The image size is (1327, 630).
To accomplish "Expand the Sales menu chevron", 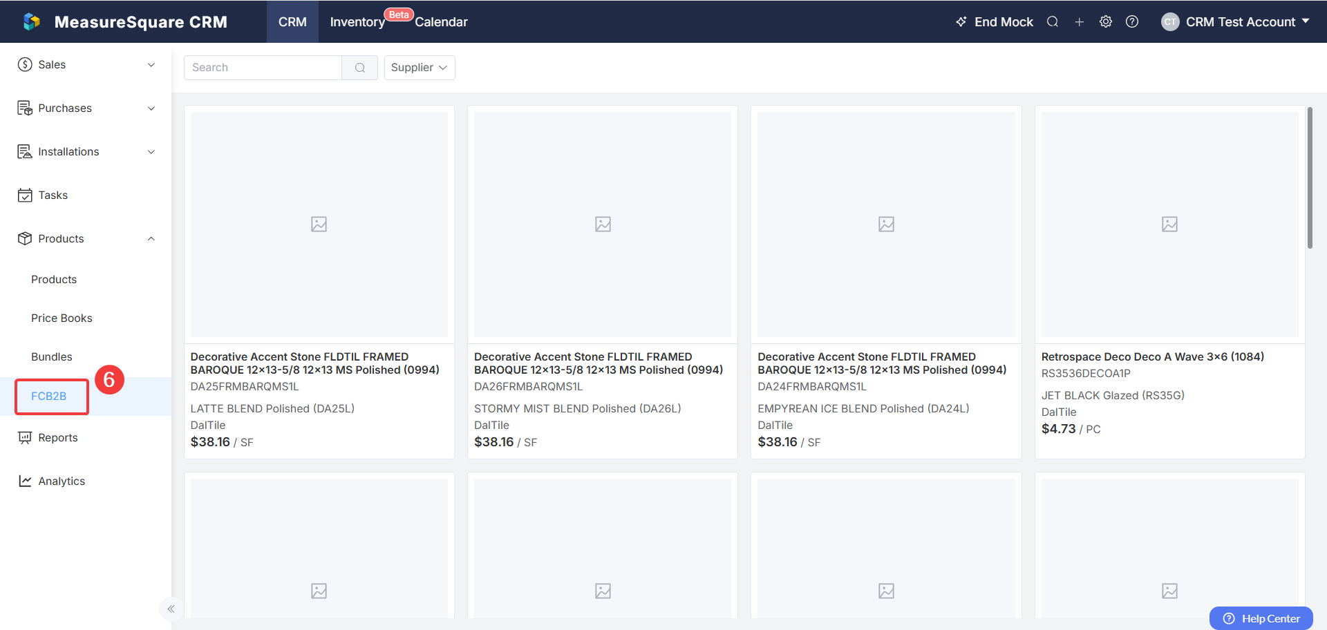I will [x=151, y=65].
